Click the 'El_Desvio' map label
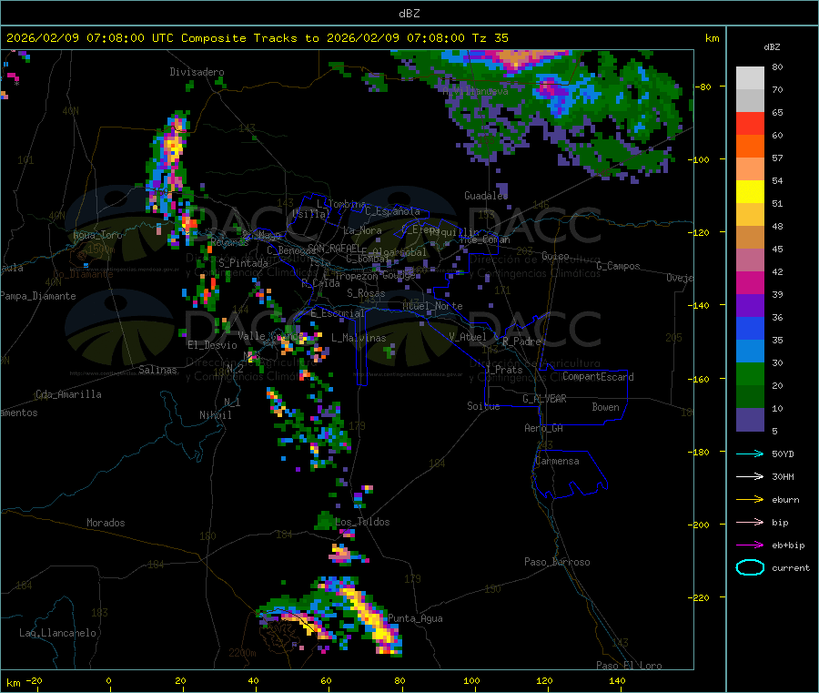The image size is (819, 693). pos(212,345)
